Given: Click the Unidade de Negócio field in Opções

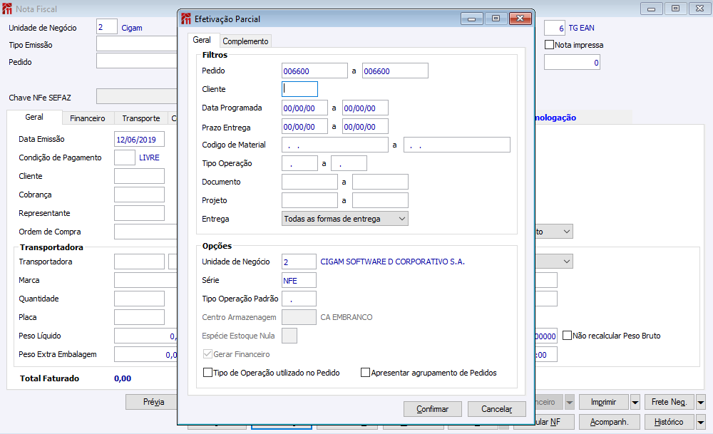Looking at the screenshot, I should (x=299, y=262).
